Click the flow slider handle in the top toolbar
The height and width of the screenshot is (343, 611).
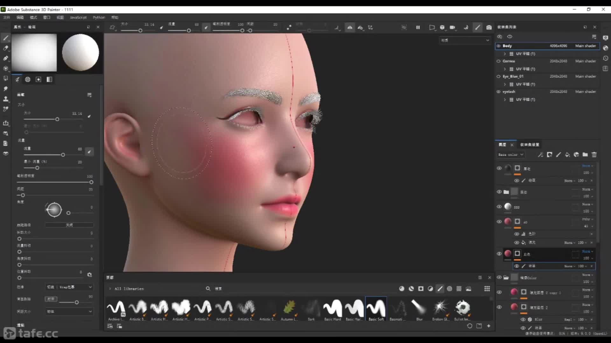tap(189, 31)
